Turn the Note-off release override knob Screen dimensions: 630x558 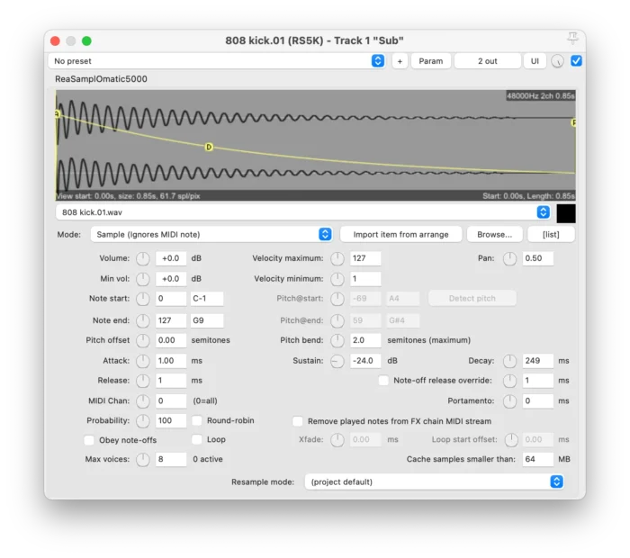510,381
